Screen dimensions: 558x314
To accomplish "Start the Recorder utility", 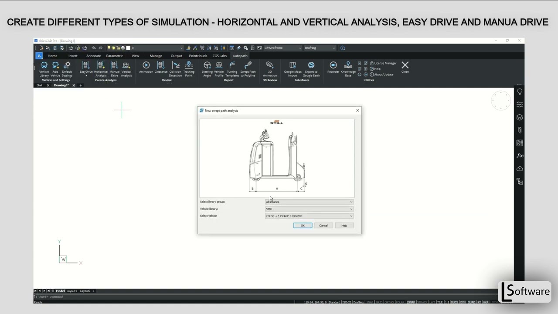I will tap(333, 67).
